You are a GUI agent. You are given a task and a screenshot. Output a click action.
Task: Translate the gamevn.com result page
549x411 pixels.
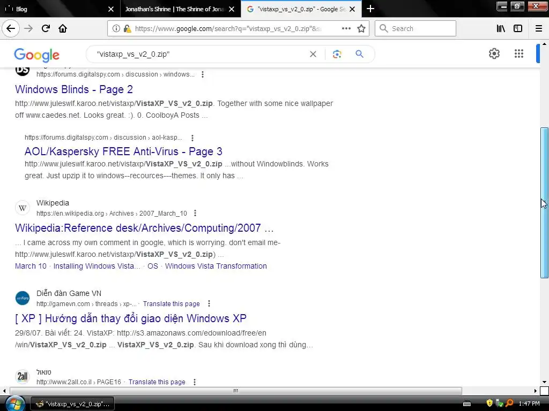171,304
